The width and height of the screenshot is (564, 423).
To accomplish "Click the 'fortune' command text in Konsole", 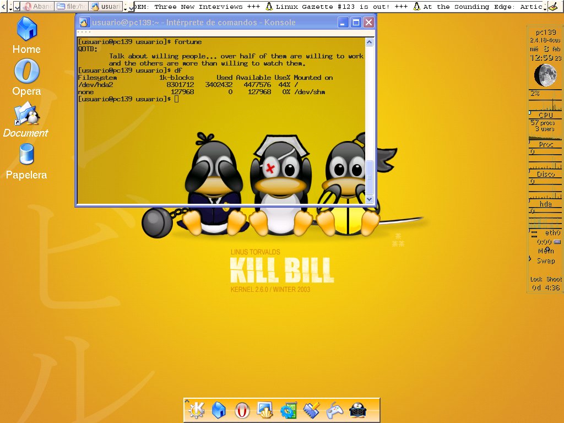I will [188, 42].
